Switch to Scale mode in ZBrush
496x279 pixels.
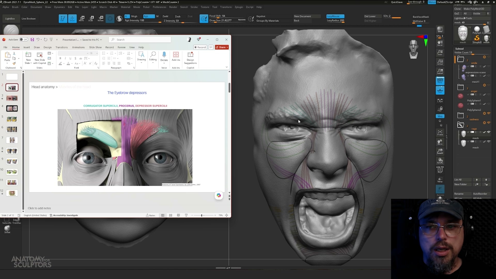point(91,19)
